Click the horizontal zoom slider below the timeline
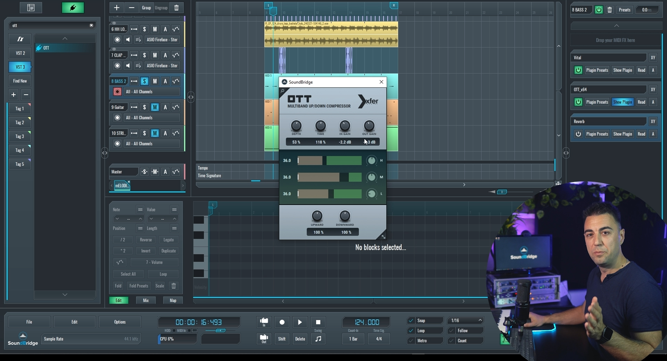The height and width of the screenshot is (361, 667). [502, 192]
